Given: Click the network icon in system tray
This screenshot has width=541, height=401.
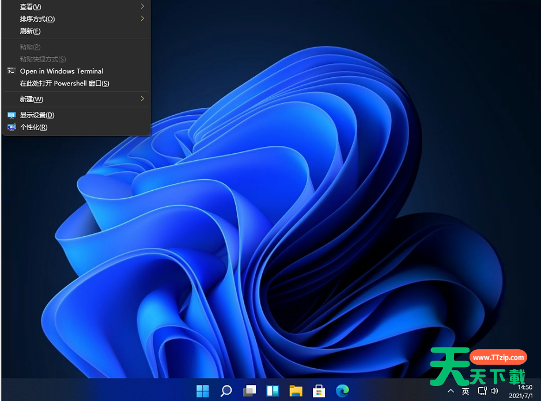Looking at the screenshot, I should pyautogui.click(x=482, y=391).
